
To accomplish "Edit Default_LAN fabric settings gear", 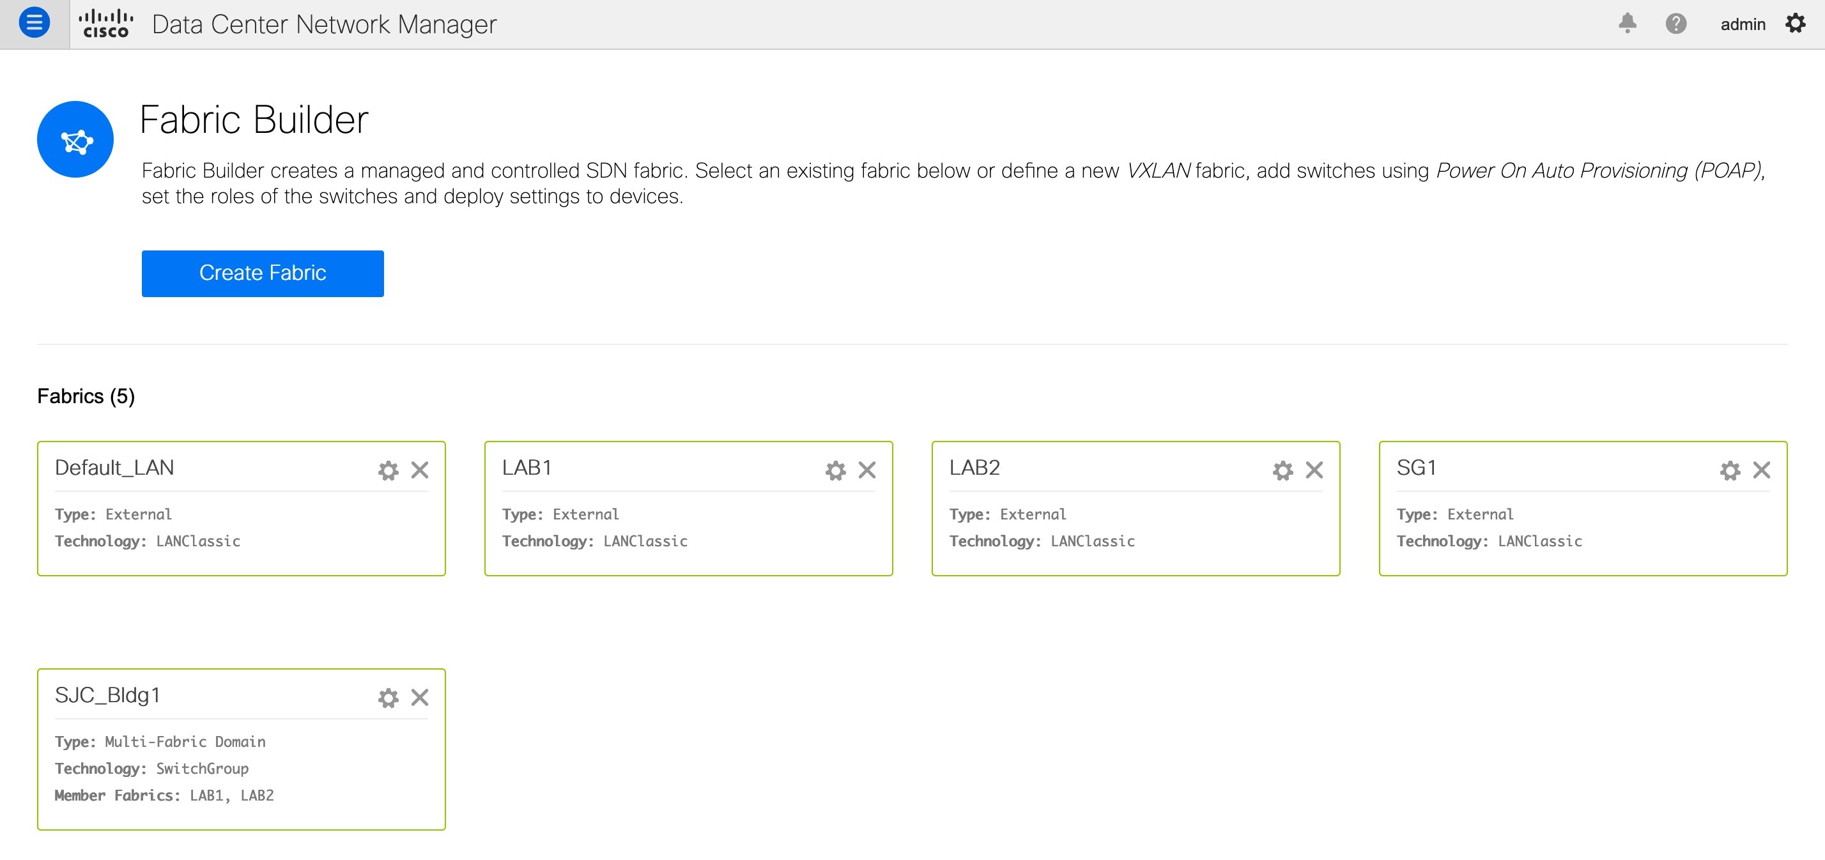I will (389, 470).
